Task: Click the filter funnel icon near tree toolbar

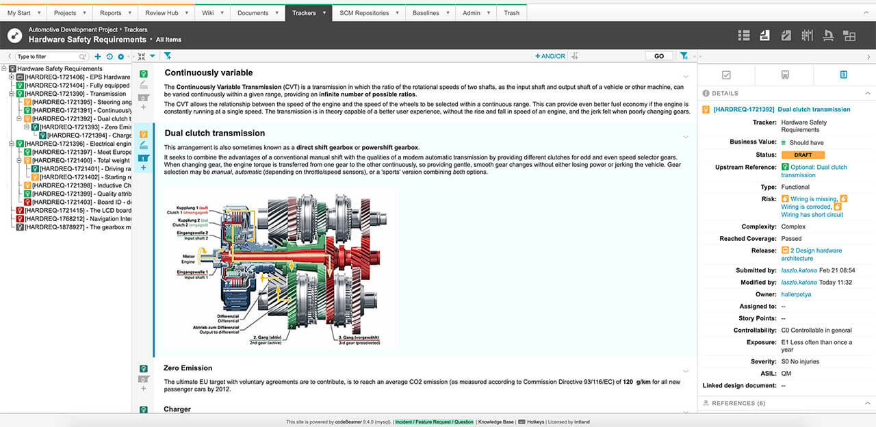Action: point(168,56)
